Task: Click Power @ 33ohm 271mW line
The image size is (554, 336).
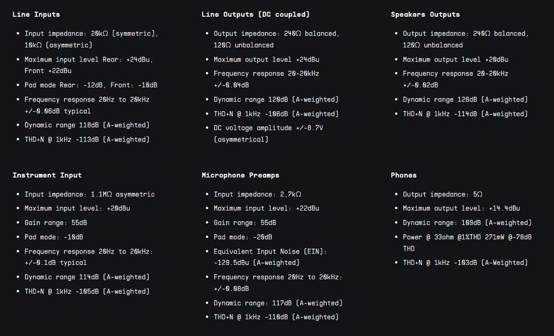Action: (x=467, y=242)
